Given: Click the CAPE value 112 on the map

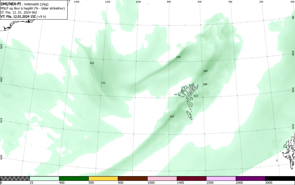Looking at the screenshot, I should point(196,96).
